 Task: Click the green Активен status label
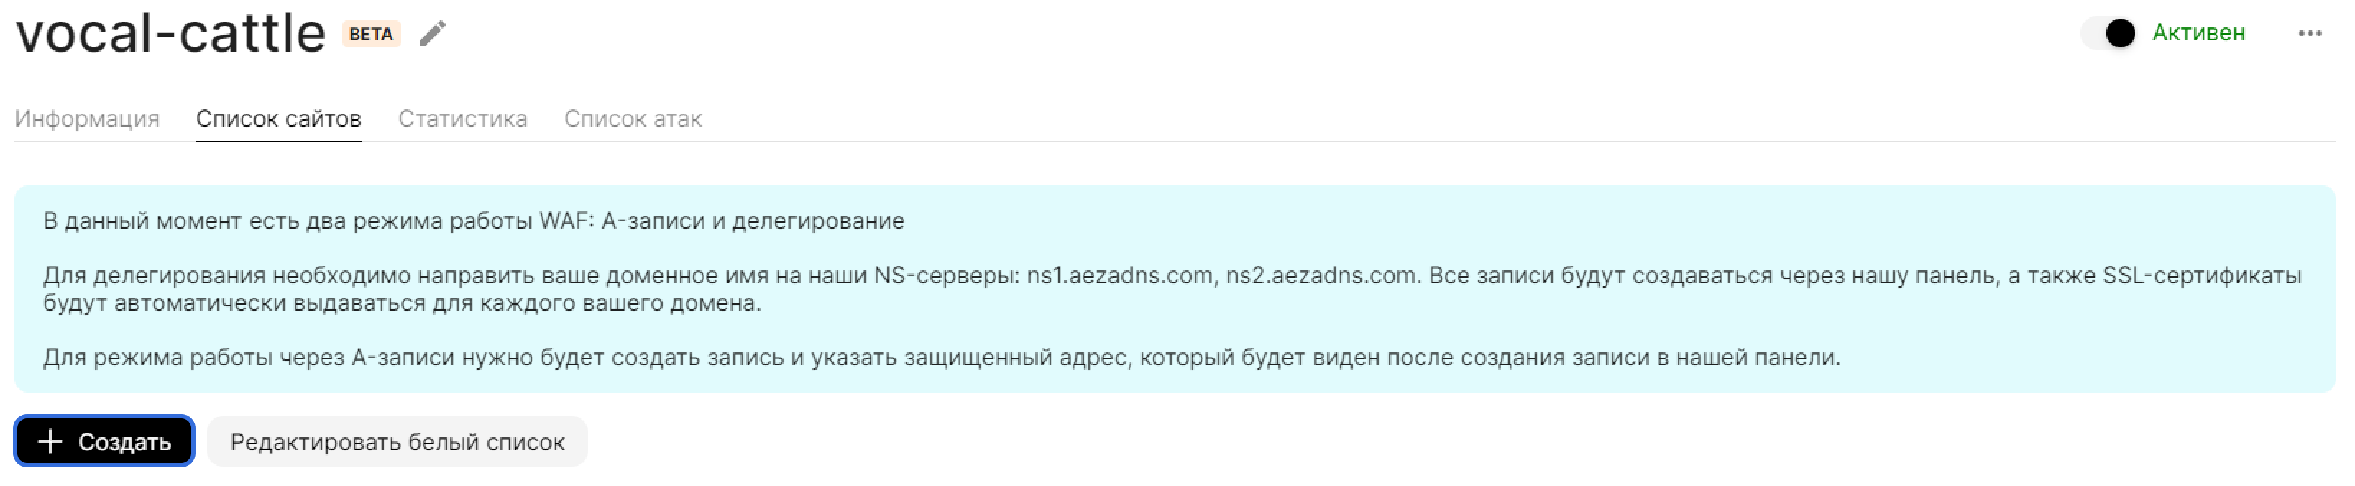[x=2198, y=34]
